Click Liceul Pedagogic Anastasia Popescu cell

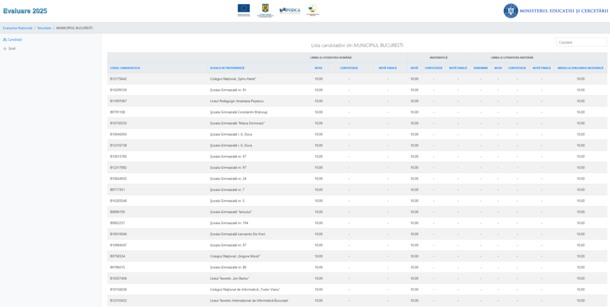(237, 101)
